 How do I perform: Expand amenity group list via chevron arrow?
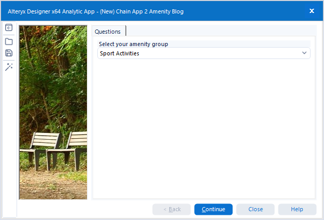point(304,53)
